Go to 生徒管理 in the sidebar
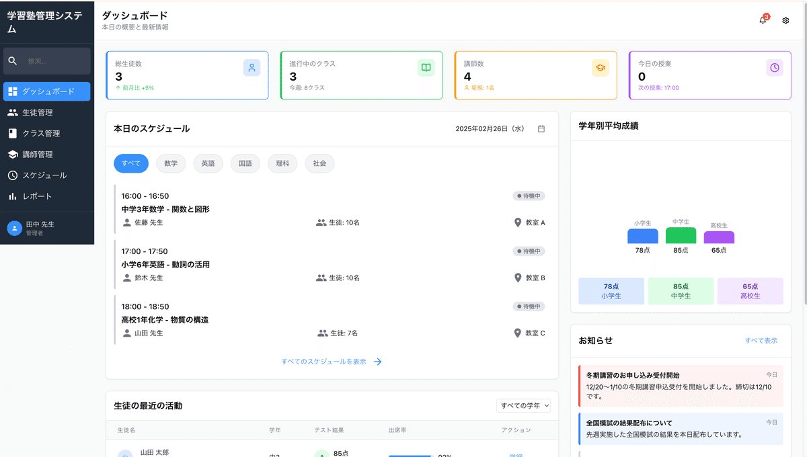This screenshot has width=807, height=457. point(38,113)
